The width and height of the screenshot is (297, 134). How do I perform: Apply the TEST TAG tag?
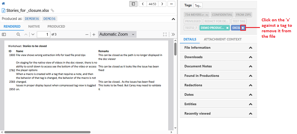(239, 21)
